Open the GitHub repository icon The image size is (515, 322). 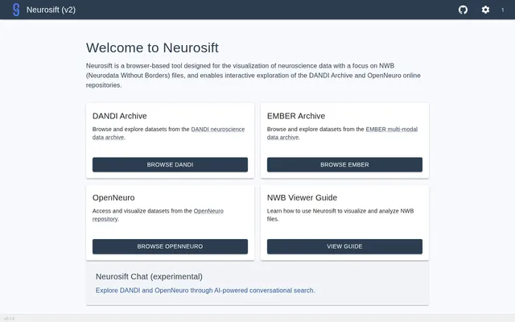pyautogui.click(x=463, y=10)
